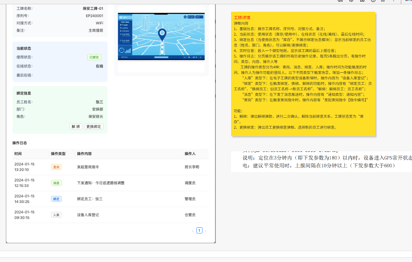Go to previous page in log pagination
Screen dimensions: 412x262
click(x=193, y=231)
